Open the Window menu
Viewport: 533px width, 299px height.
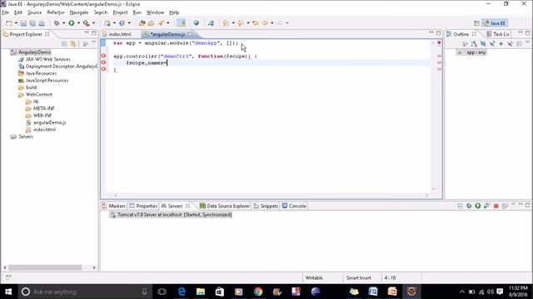tap(155, 12)
